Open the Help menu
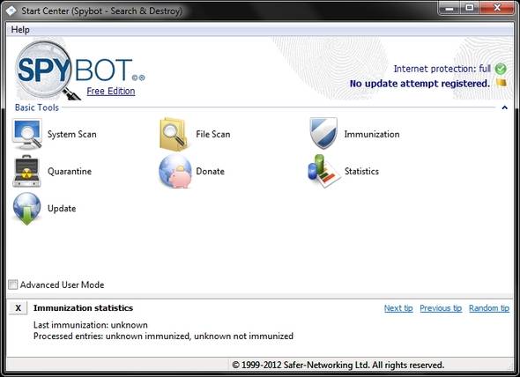 (20, 30)
